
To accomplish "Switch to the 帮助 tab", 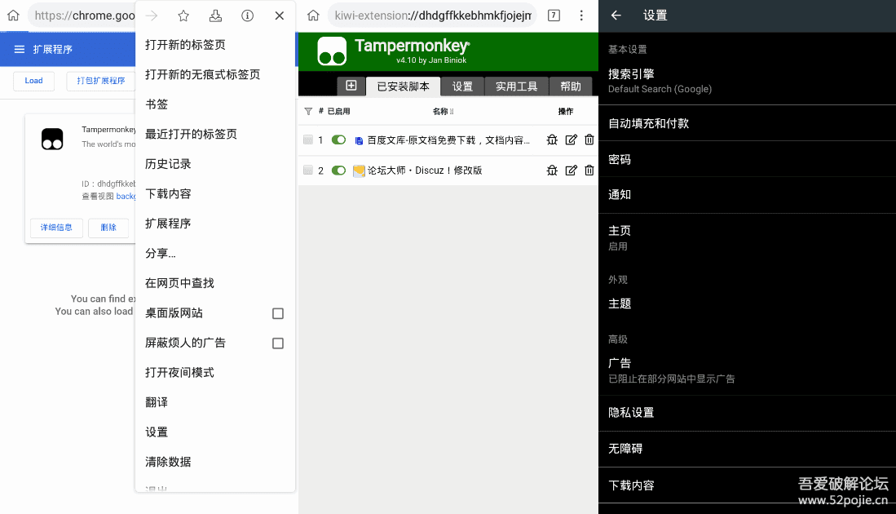I will (x=570, y=86).
